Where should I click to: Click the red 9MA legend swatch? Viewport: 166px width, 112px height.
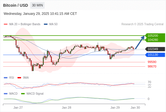(x=19, y=78)
